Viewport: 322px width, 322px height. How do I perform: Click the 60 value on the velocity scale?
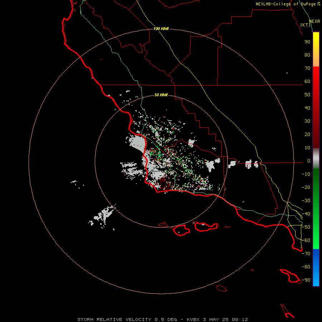[x=307, y=82]
